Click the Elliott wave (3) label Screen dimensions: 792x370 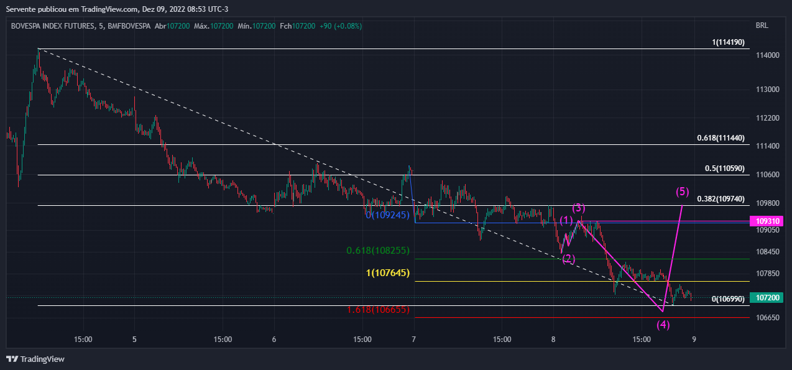579,208
